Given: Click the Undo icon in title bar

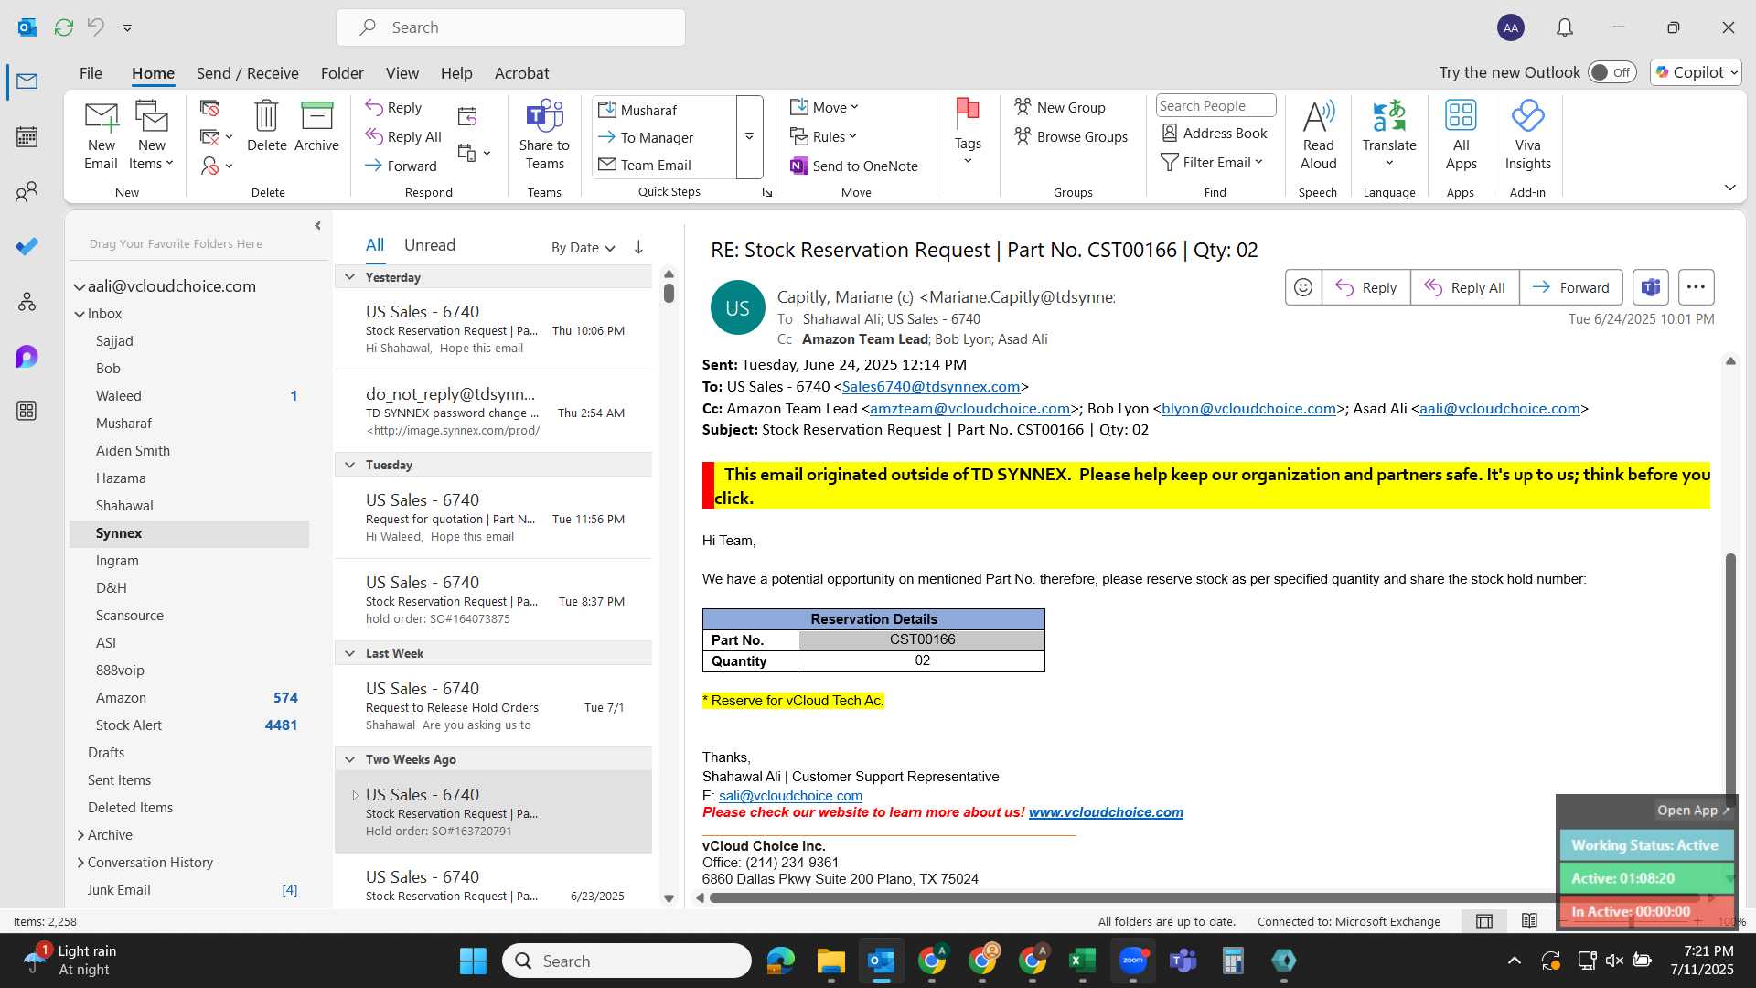Looking at the screenshot, I should click(x=95, y=27).
